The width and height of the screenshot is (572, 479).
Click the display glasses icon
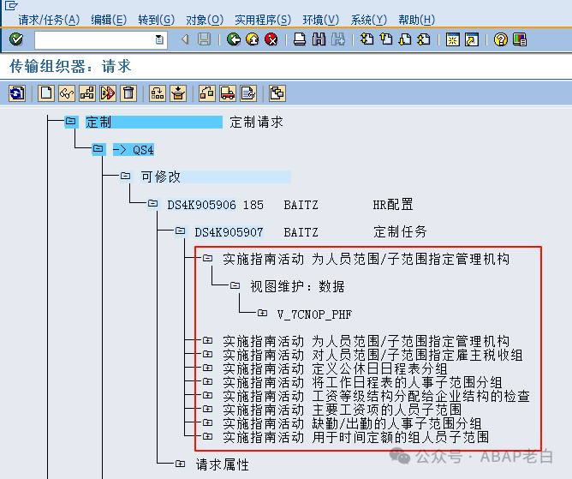pyautogui.click(x=67, y=93)
